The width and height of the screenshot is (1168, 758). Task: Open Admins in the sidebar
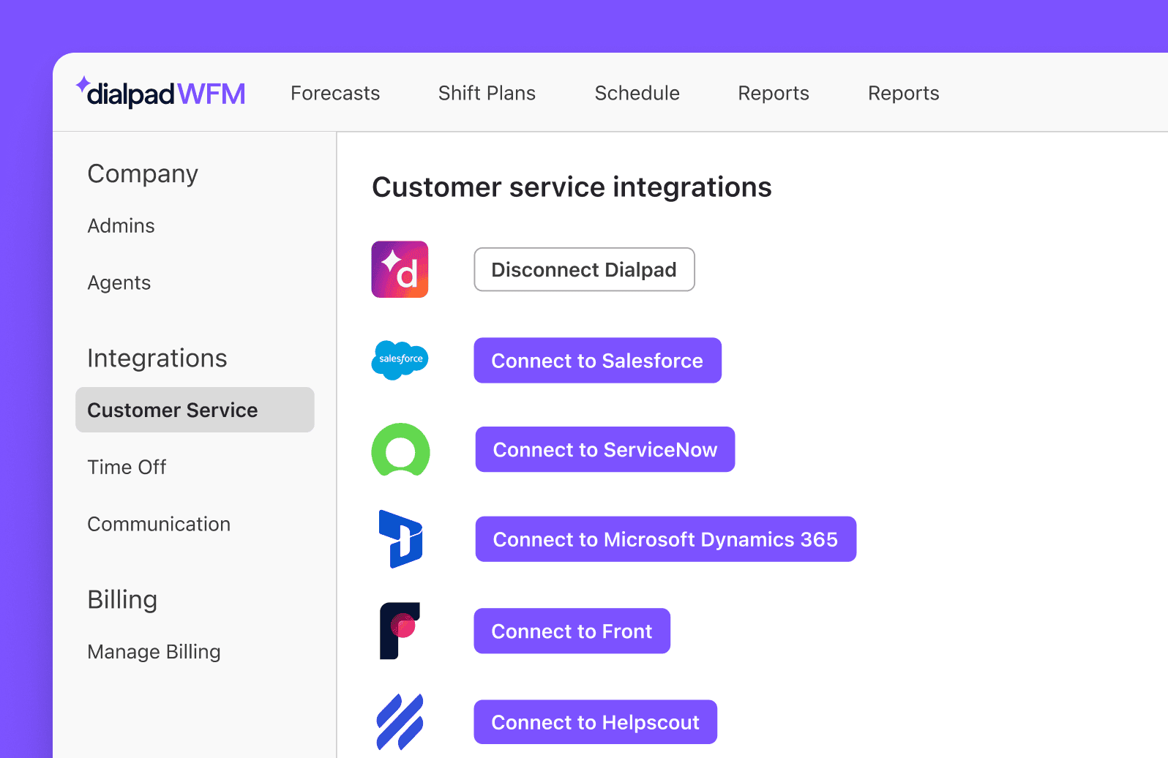click(121, 226)
